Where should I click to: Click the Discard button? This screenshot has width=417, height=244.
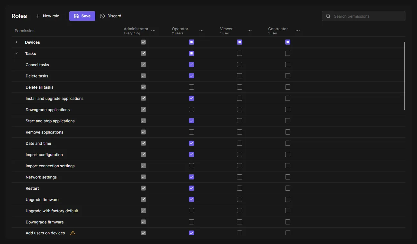tap(110, 16)
